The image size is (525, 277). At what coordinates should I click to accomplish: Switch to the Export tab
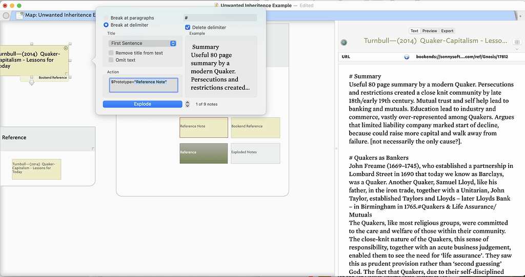(447, 31)
